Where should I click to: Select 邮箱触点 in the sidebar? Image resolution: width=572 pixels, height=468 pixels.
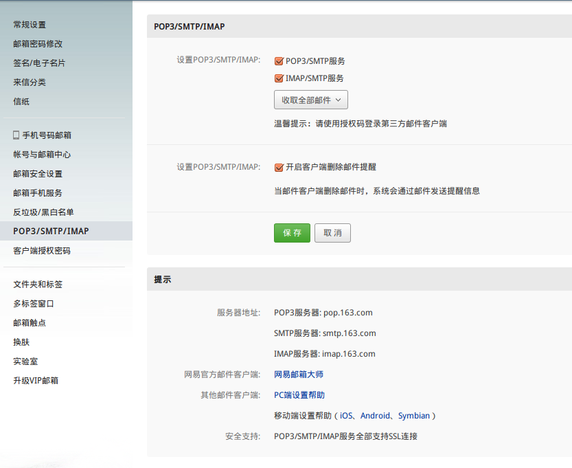[30, 323]
